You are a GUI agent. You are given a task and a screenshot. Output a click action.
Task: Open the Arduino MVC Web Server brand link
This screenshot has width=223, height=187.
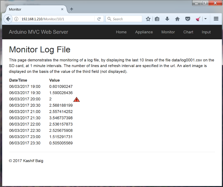pyautogui.click(x=38, y=32)
